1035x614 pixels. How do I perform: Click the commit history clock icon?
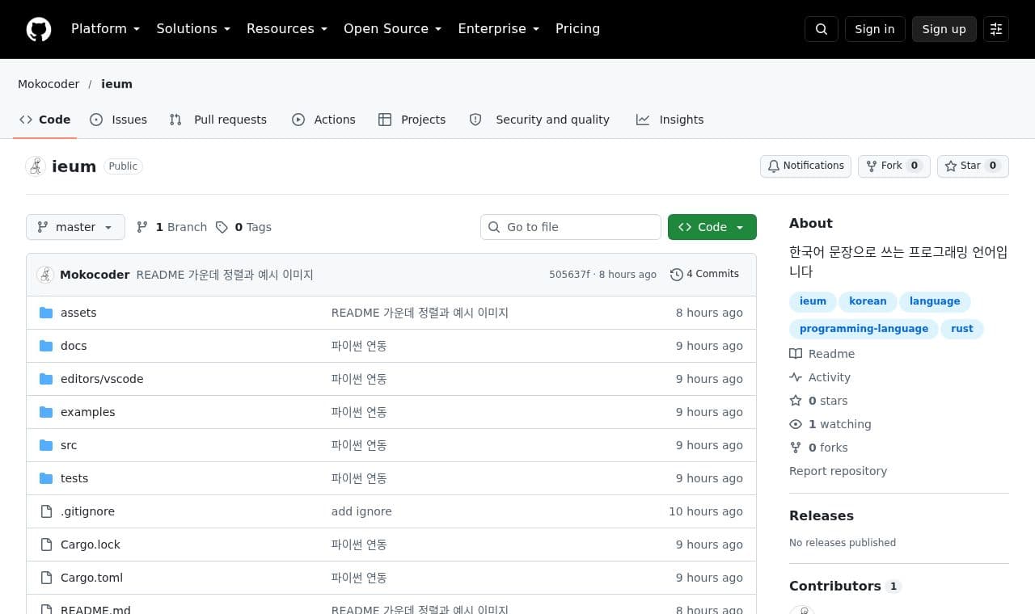coord(677,275)
